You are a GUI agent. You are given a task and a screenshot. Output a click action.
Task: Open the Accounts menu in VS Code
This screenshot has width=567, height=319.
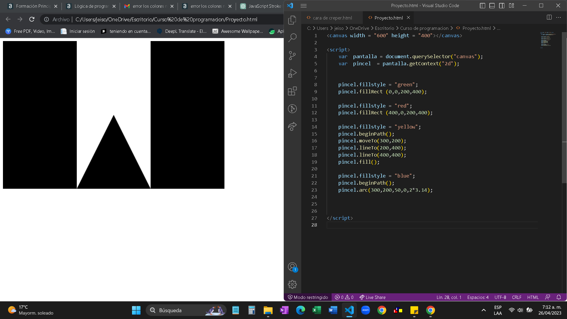pyautogui.click(x=292, y=267)
